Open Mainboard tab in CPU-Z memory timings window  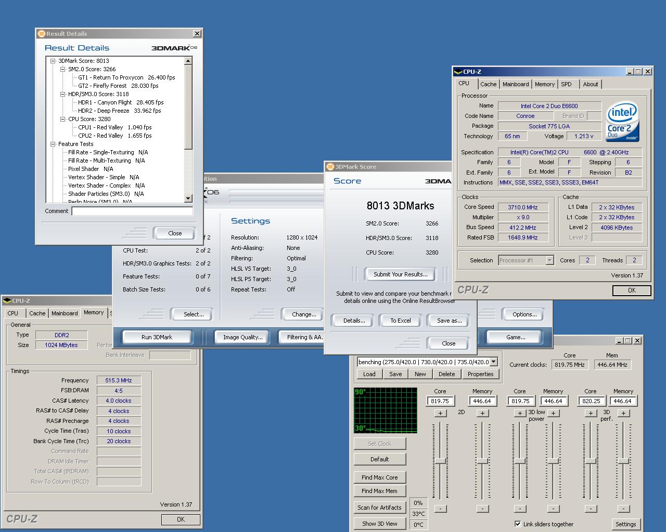(x=65, y=313)
